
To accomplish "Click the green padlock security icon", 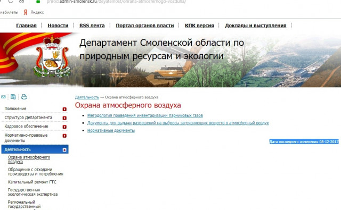I will (38, 2).
